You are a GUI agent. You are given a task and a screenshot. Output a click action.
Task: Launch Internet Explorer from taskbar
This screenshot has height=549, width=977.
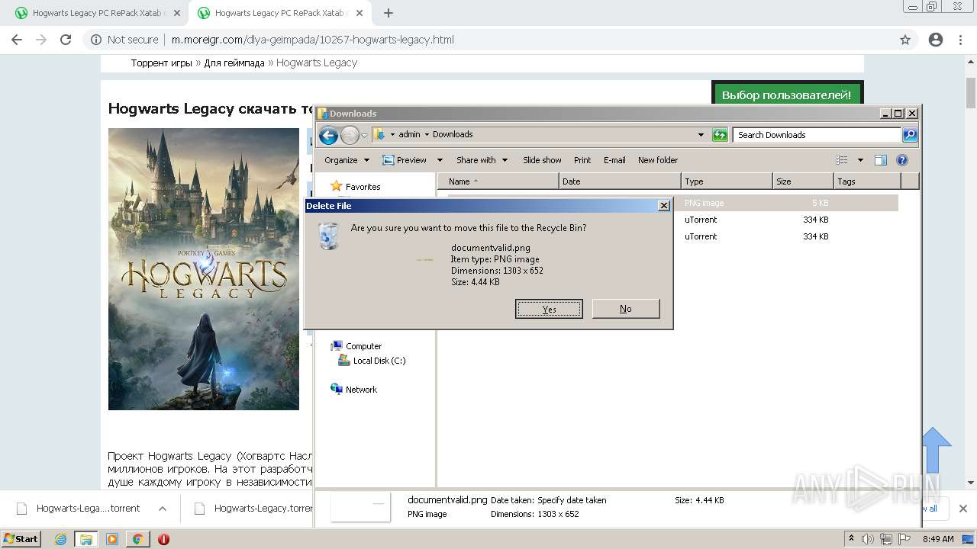(x=60, y=539)
